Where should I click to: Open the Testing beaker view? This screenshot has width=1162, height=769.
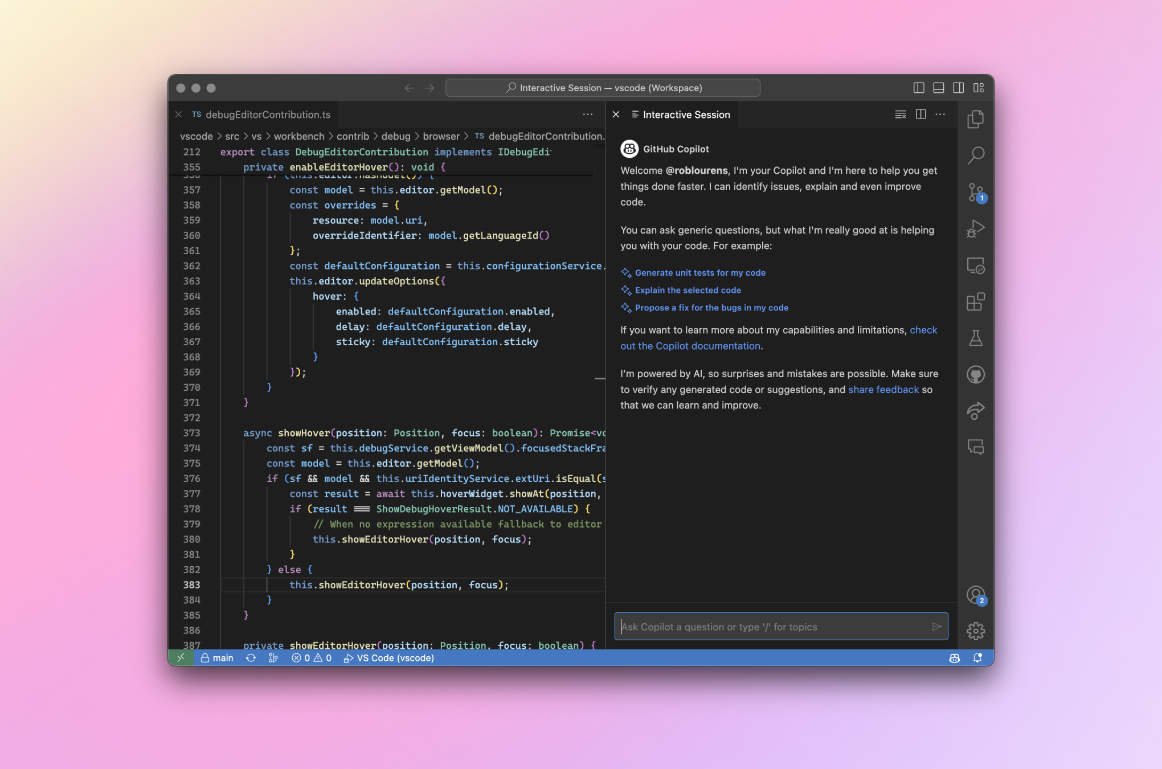(x=976, y=338)
